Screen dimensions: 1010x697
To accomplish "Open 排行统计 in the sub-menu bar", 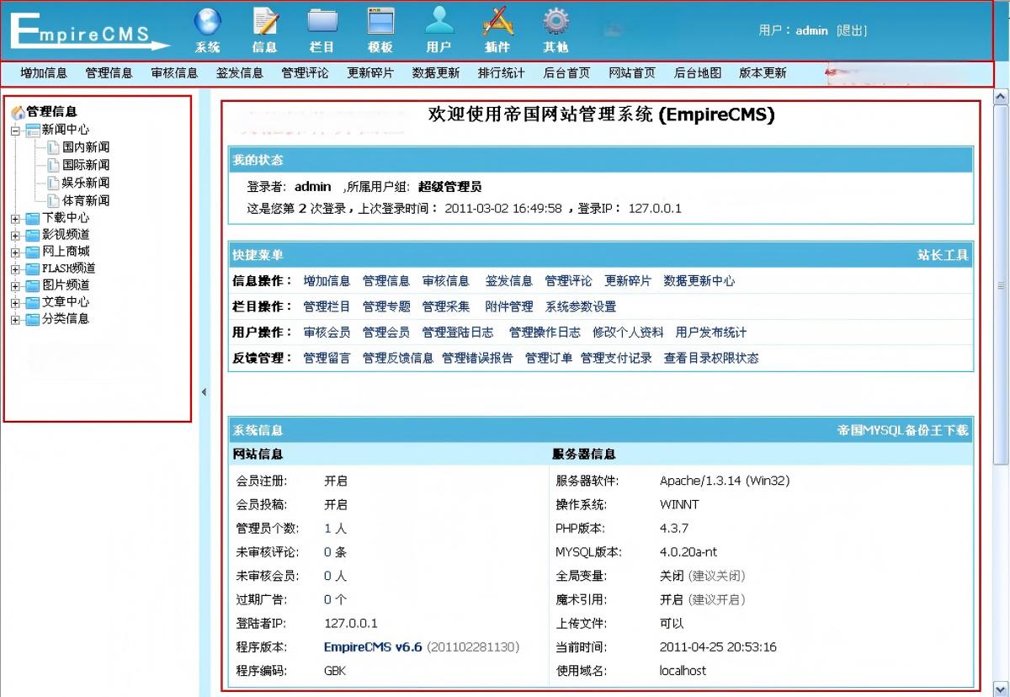I will 502,73.
